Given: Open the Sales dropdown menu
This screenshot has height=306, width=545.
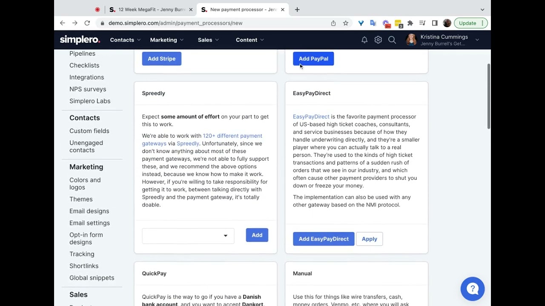Looking at the screenshot, I should click(x=208, y=40).
